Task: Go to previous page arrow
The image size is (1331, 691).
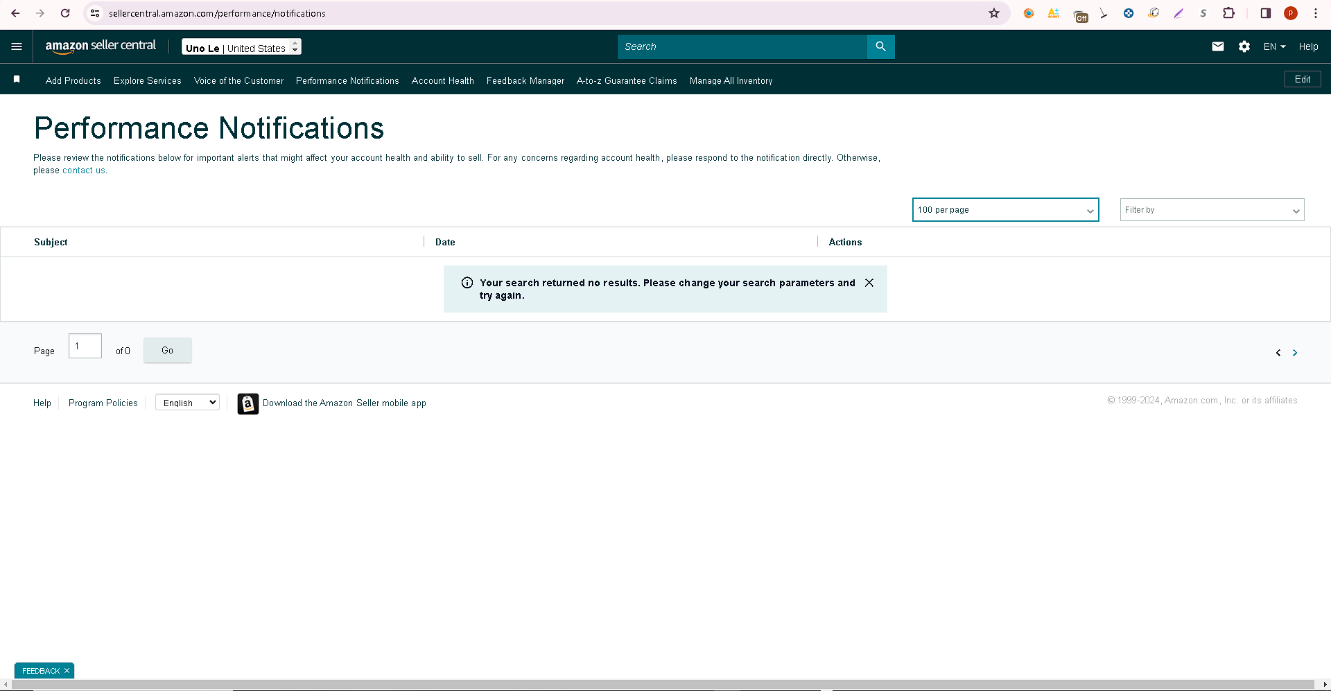Action: [1278, 353]
